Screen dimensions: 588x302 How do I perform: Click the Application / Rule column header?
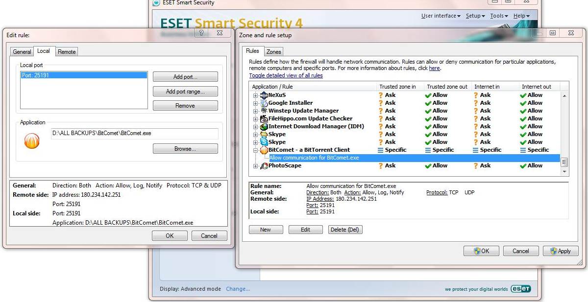tap(313, 87)
